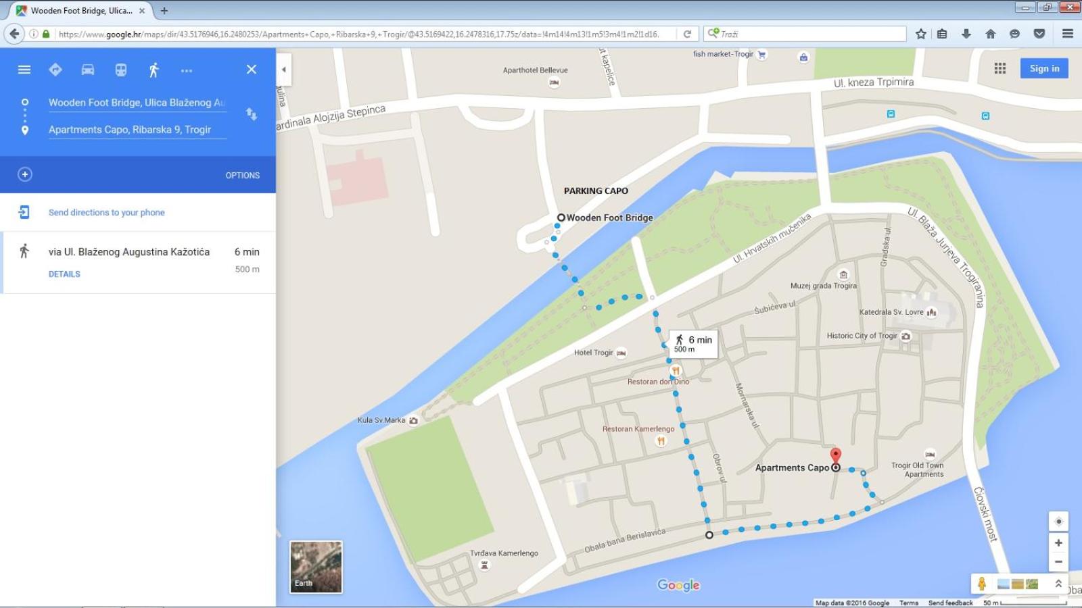
Task: Add a destination with plus icon
Action: [x=25, y=174]
